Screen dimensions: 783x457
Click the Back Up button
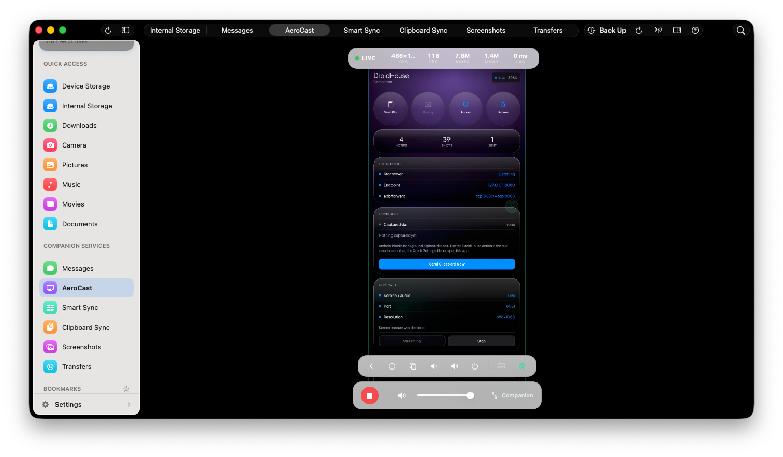pos(607,31)
